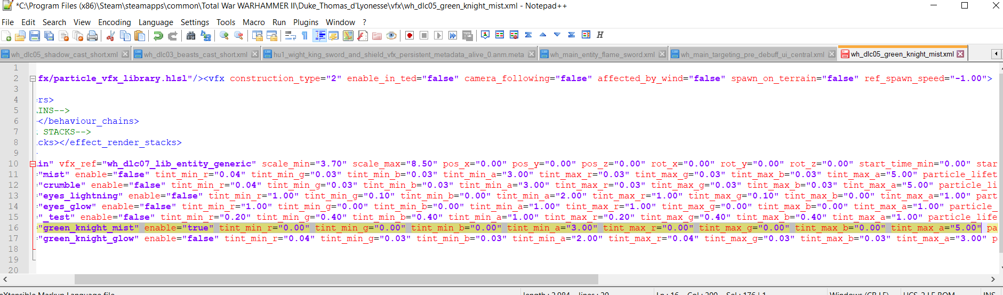Show the Document Map panel
The height and width of the screenshot is (295, 1003).
point(348,36)
